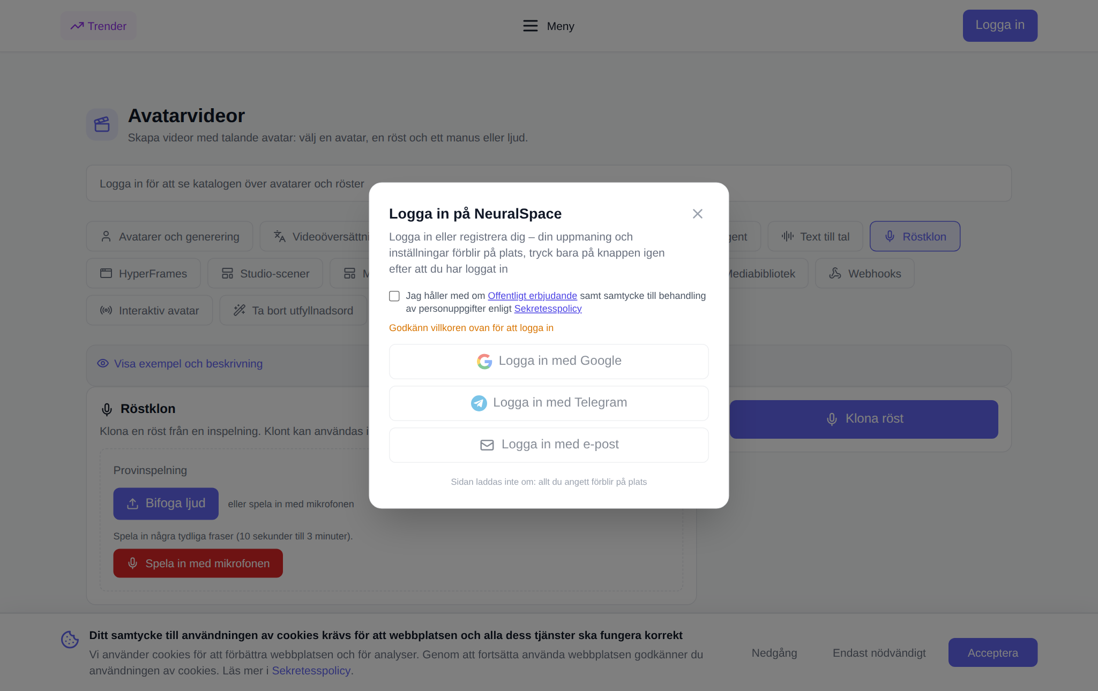Click Spela in med mikrofonen button
1098x691 pixels.
tap(198, 563)
